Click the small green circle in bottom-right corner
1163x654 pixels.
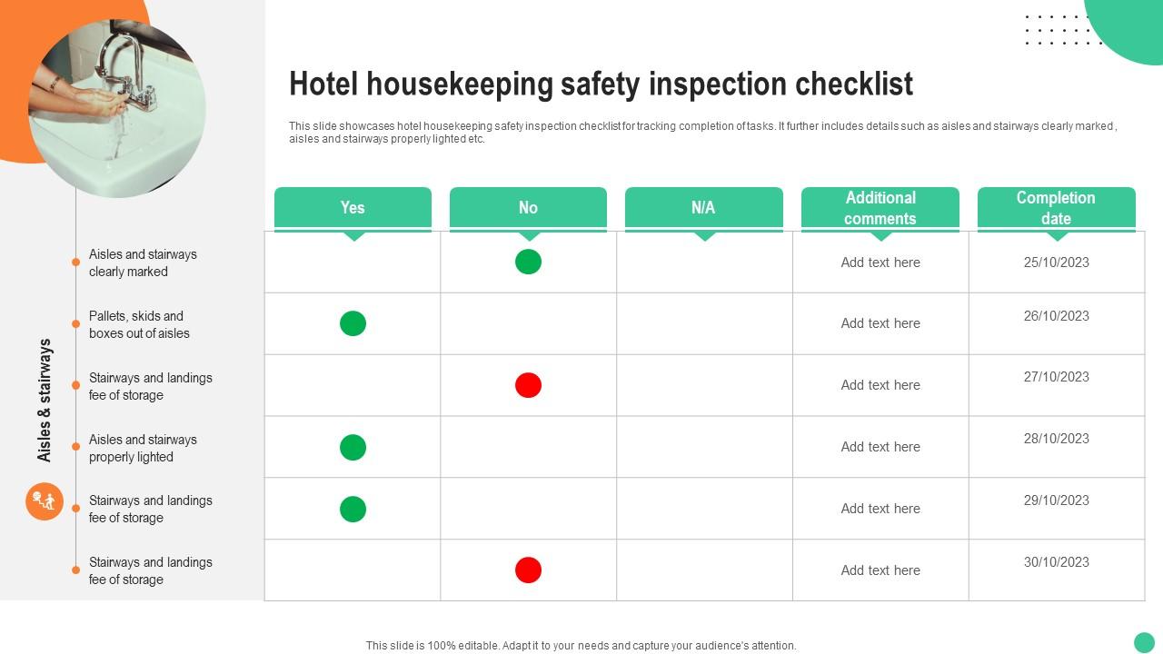pos(1144,641)
